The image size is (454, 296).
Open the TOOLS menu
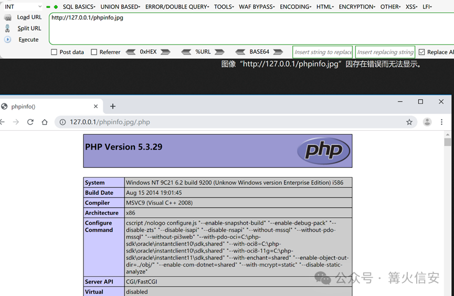[x=224, y=7]
